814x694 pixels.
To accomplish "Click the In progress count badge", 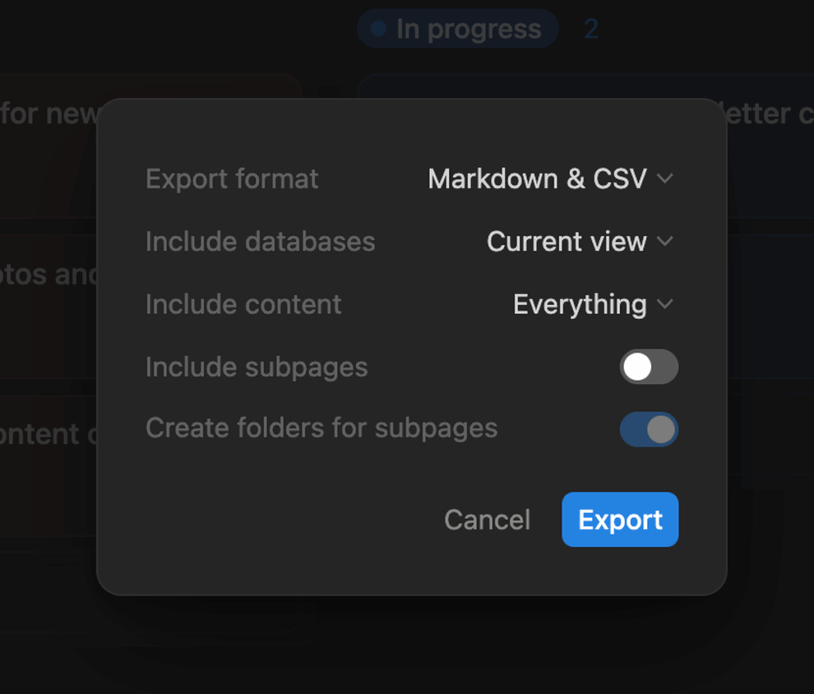I will (591, 29).
